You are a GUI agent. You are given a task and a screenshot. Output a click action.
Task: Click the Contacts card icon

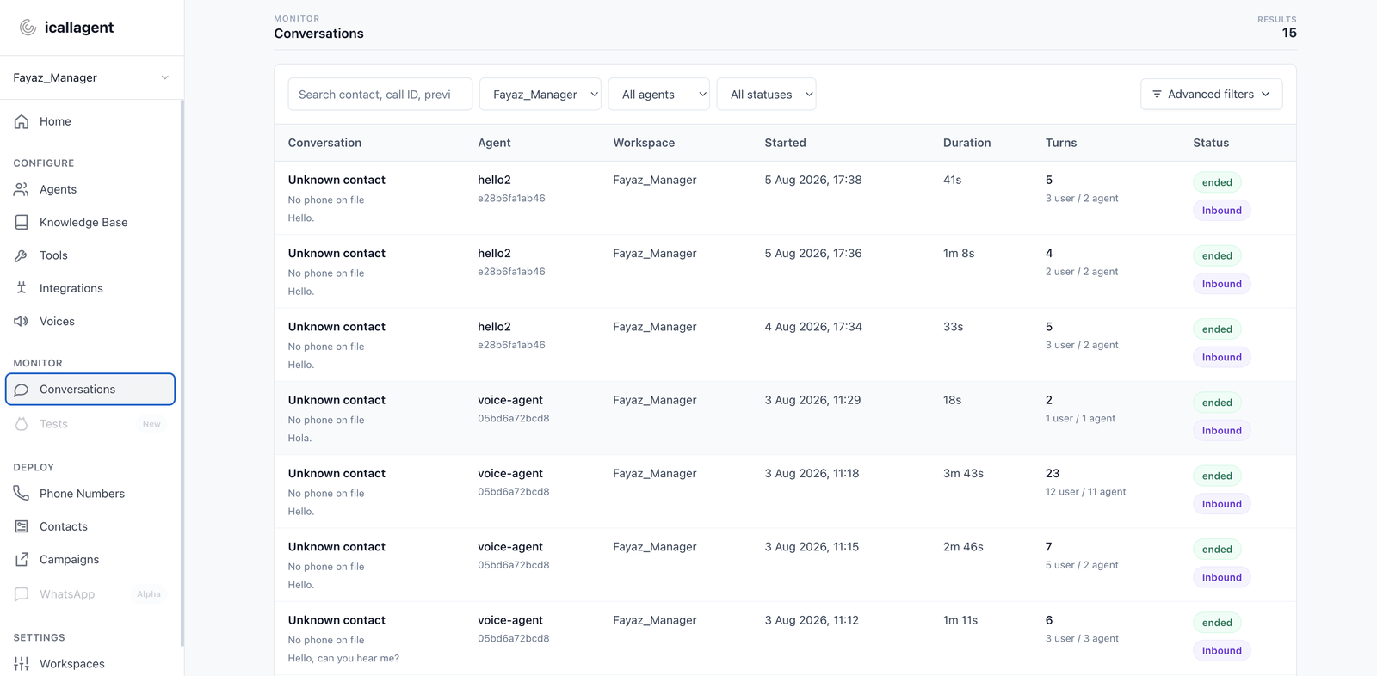coord(22,526)
